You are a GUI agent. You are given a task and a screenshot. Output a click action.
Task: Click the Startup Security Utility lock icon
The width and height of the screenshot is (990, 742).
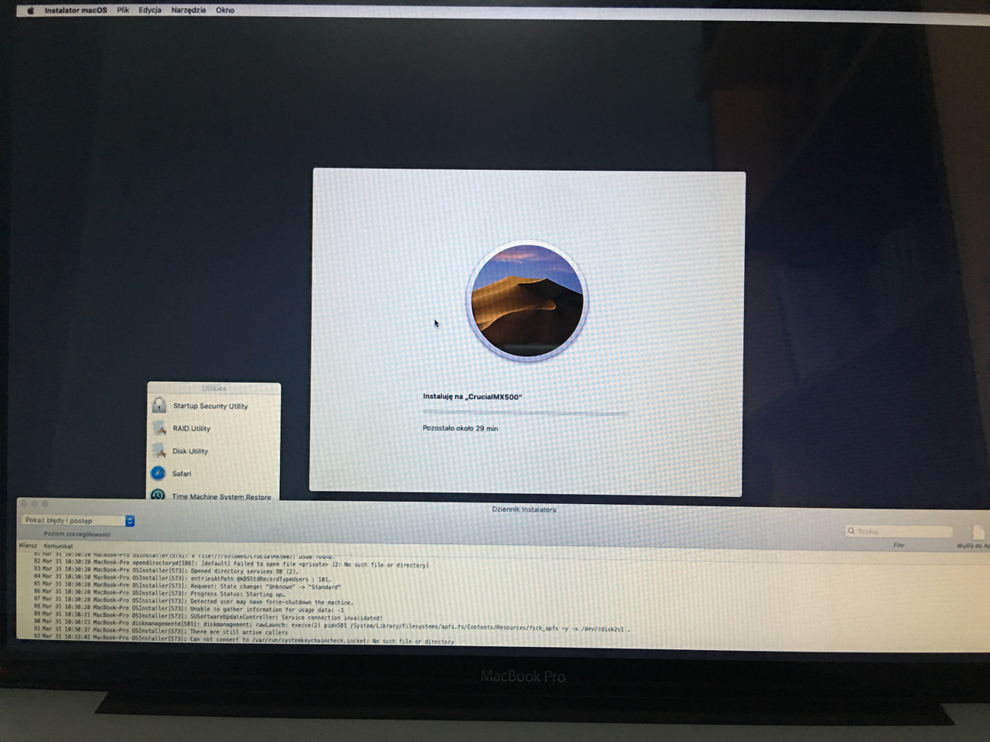pyautogui.click(x=159, y=405)
